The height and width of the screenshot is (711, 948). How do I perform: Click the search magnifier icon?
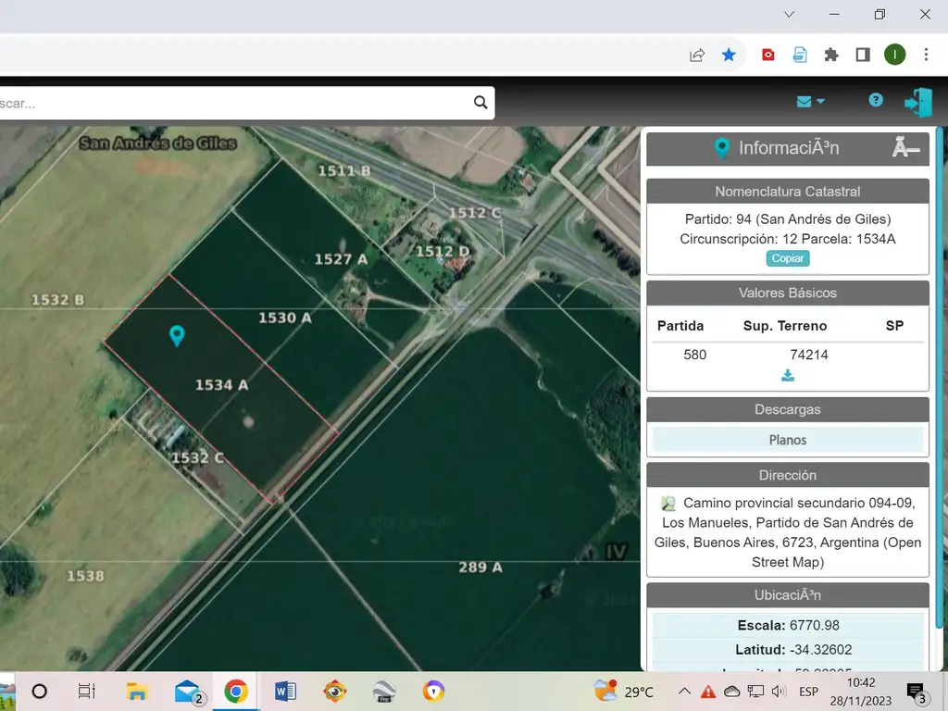[480, 103]
